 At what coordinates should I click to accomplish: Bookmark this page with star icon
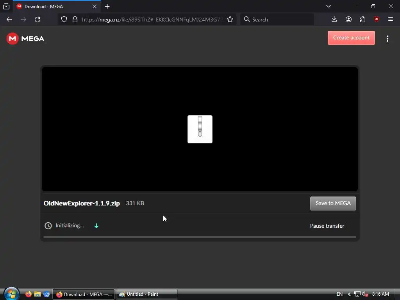tap(230, 20)
